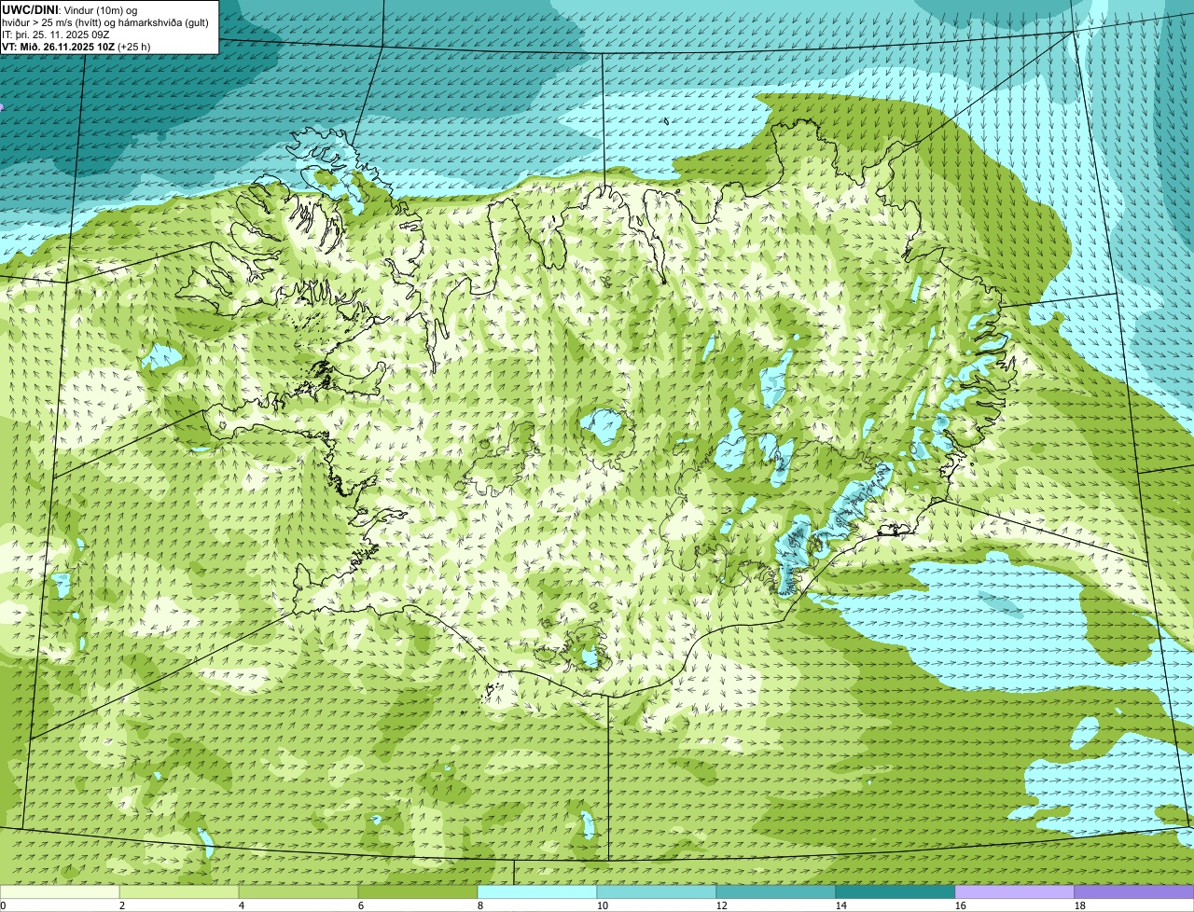Click the scale label '18'
The image size is (1194, 912).
click(1080, 905)
